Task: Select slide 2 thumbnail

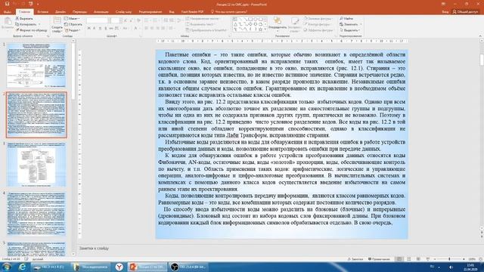Action: click(36, 115)
